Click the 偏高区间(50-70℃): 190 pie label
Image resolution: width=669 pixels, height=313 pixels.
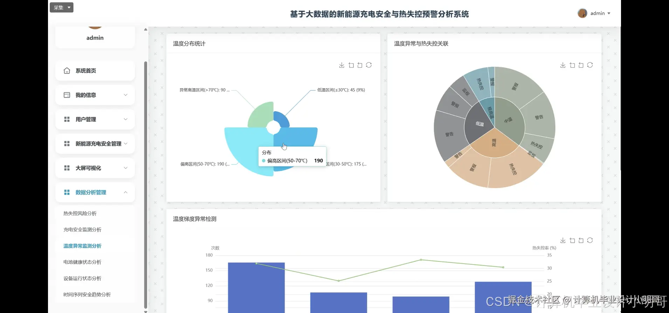tap(205, 164)
